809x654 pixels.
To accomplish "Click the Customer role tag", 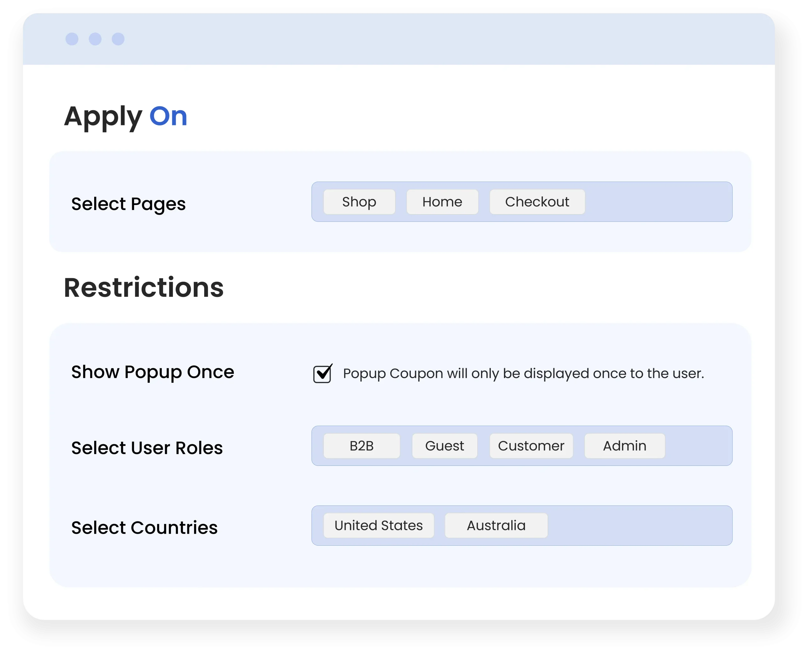I will point(531,446).
